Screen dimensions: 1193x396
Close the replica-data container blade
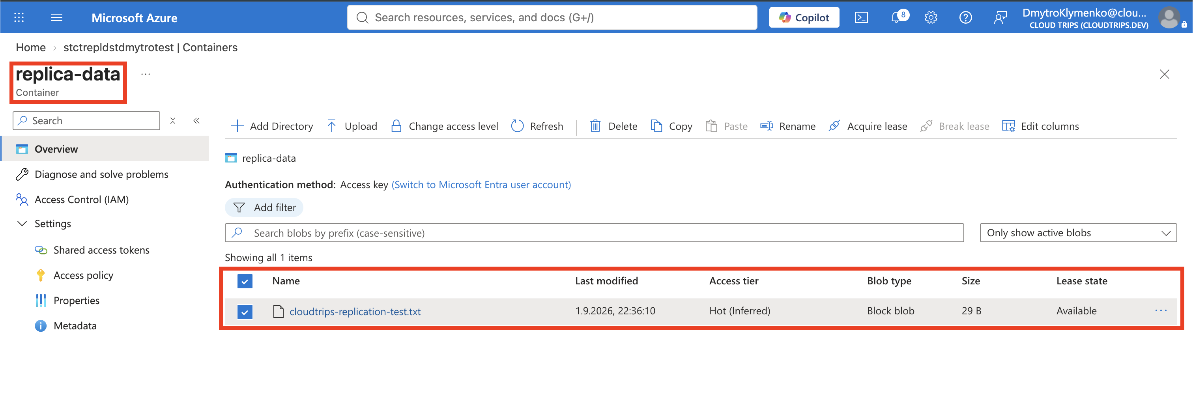click(1164, 74)
